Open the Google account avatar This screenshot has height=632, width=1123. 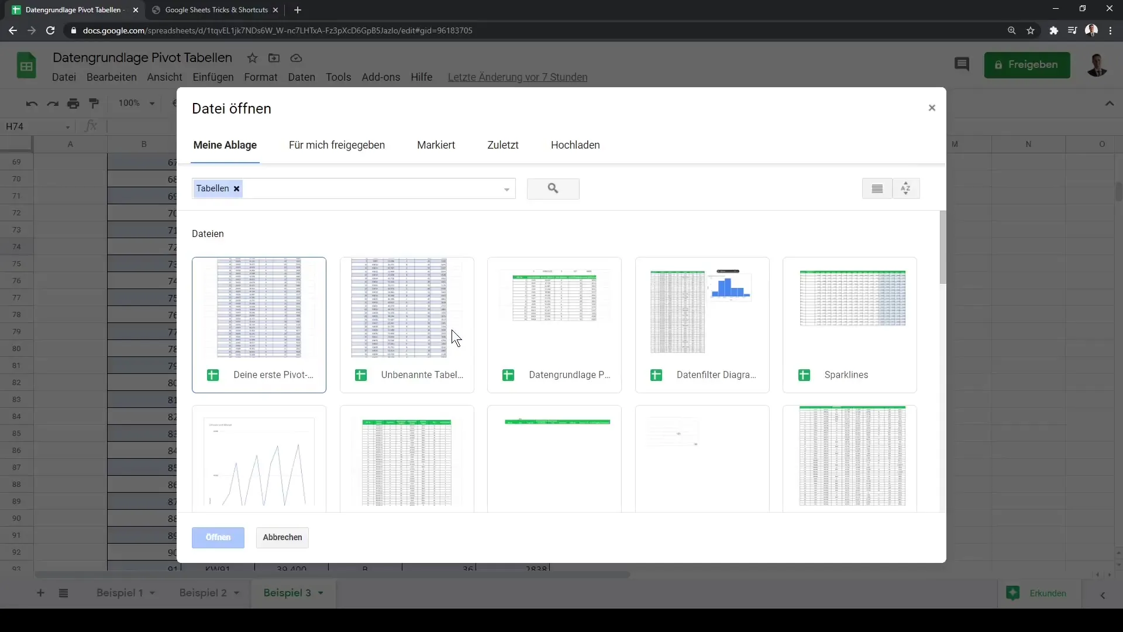[1097, 64]
